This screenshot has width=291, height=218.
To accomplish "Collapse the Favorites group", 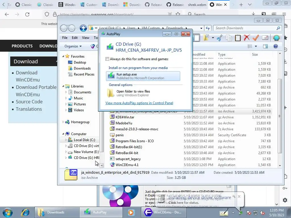I will coord(63,56).
